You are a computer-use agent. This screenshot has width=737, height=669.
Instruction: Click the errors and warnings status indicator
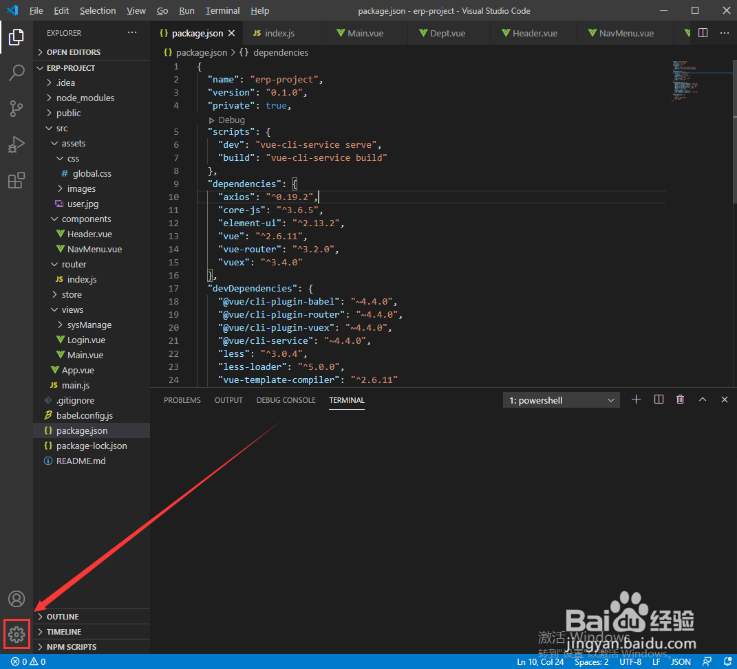click(28, 661)
